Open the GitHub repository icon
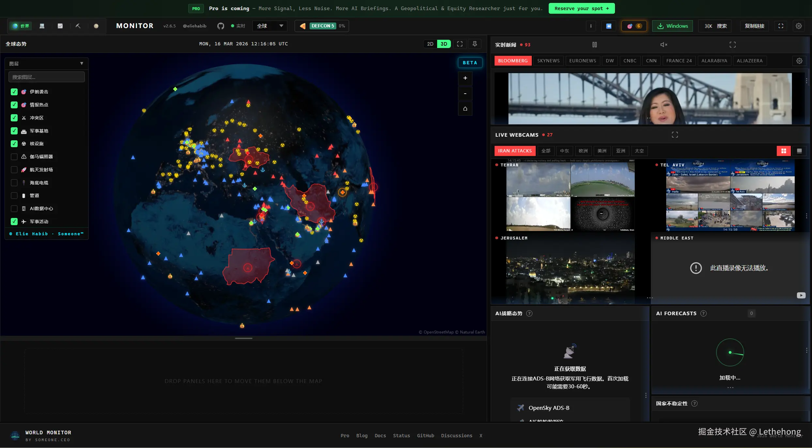Image resolution: width=812 pixels, height=448 pixels. [x=221, y=26]
